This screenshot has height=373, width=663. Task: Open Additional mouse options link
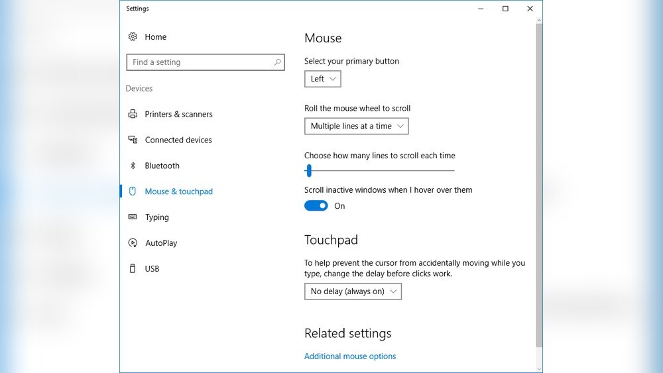point(350,356)
